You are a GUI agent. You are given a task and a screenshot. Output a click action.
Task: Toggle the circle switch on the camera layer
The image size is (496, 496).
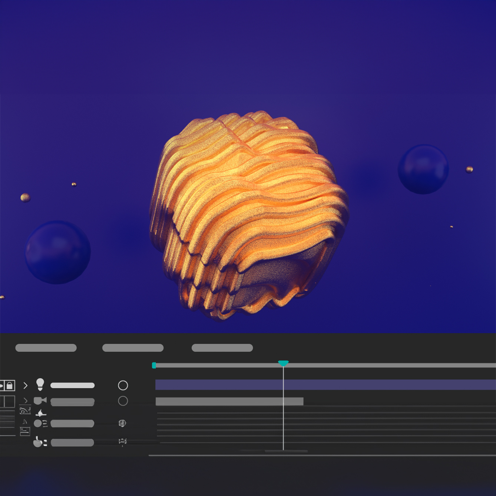tap(123, 401)
